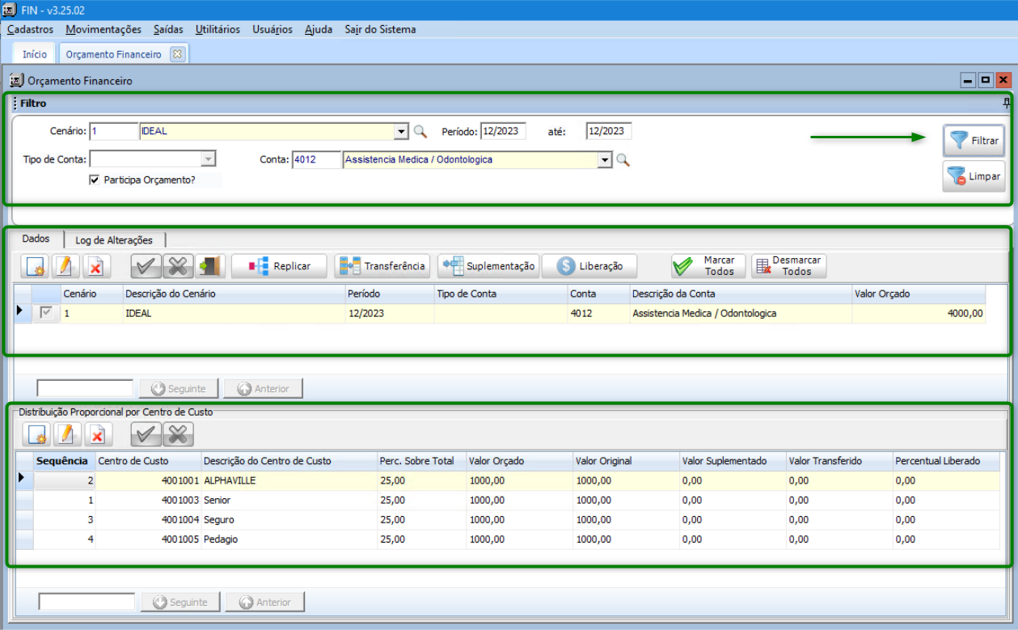Click the edit pencil icon in Dados toolbar
This screenshot has height=630, width=1018.
click(67, 266)
